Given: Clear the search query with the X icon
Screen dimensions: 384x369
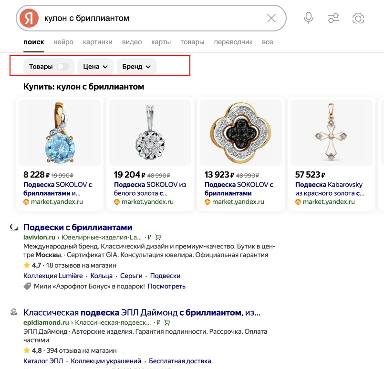Looking at the screenshot, I should coord(271,18).
